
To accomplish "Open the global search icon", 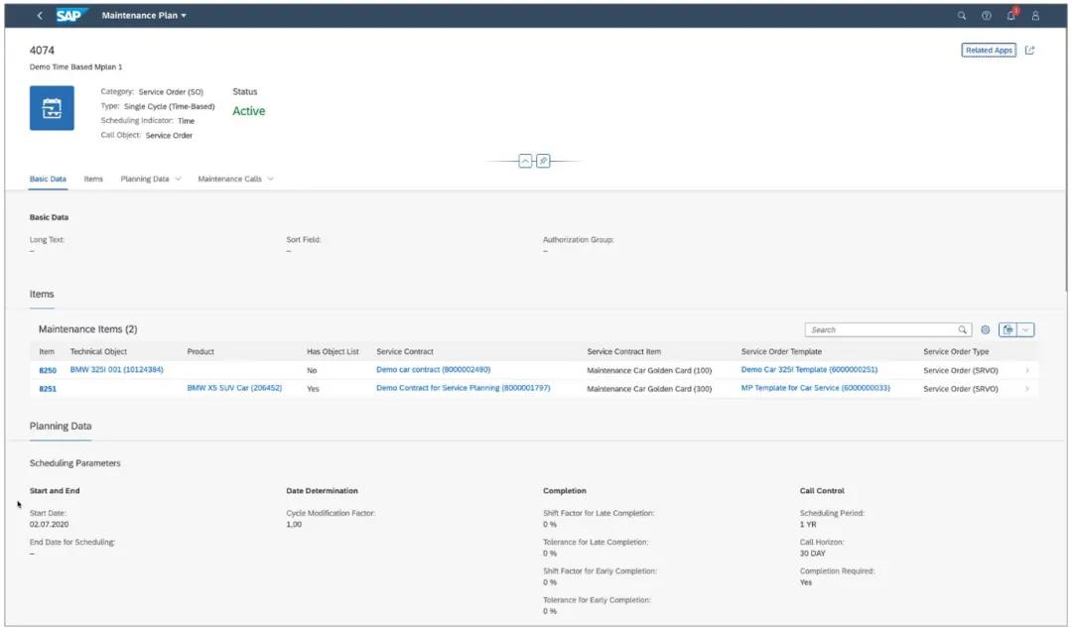I will tap(961, 15).
